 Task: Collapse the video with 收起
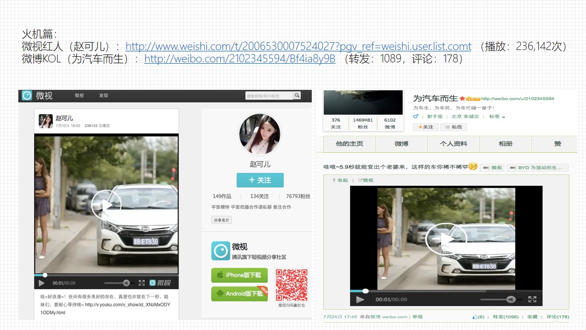click(340, 180)
